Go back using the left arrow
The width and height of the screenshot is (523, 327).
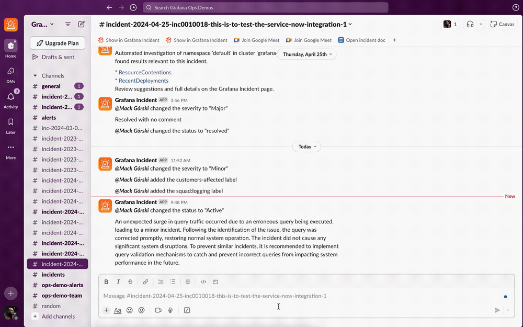click(x=109, y=7)
